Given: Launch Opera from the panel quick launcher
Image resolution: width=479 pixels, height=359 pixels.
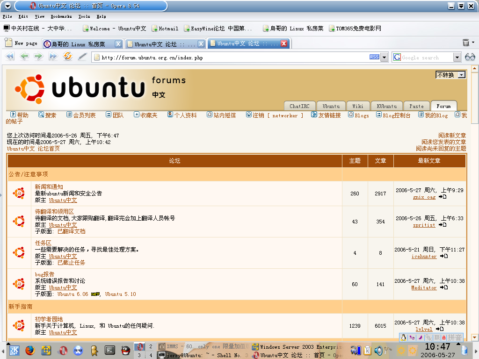Looking at the screenshot, I should (x=62, y=351).
